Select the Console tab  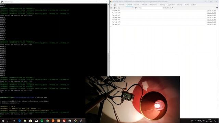click(x=129, y=5)
